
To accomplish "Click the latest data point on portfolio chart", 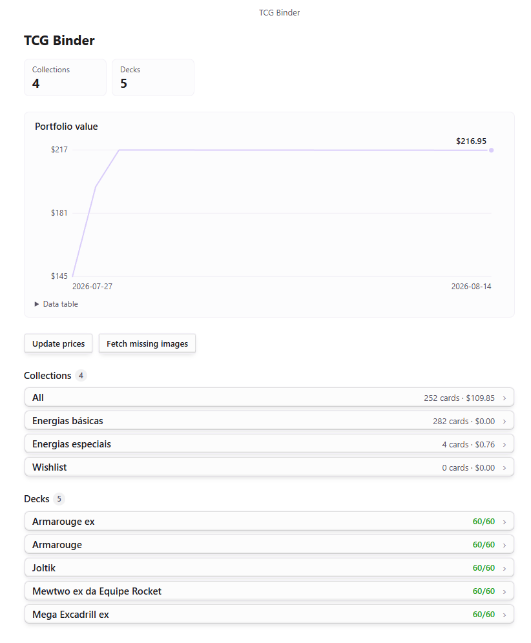I will pos(491,150).
